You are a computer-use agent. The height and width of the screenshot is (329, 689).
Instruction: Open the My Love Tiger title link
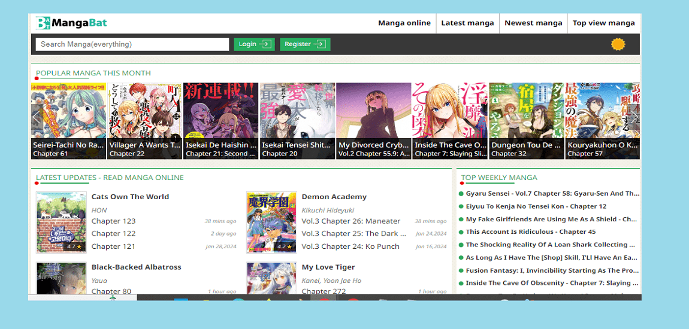pos(328,267)
